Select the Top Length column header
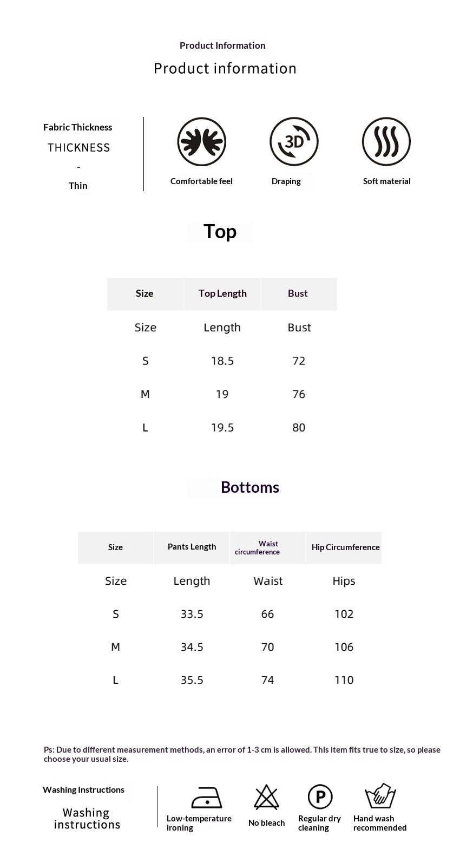This screenshot has height=849, width=460. tap(222, 293)
